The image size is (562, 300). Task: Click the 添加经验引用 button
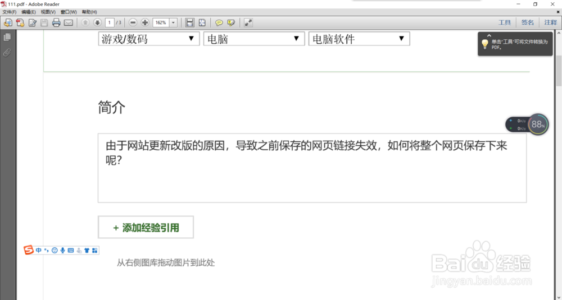click(146, 228)
